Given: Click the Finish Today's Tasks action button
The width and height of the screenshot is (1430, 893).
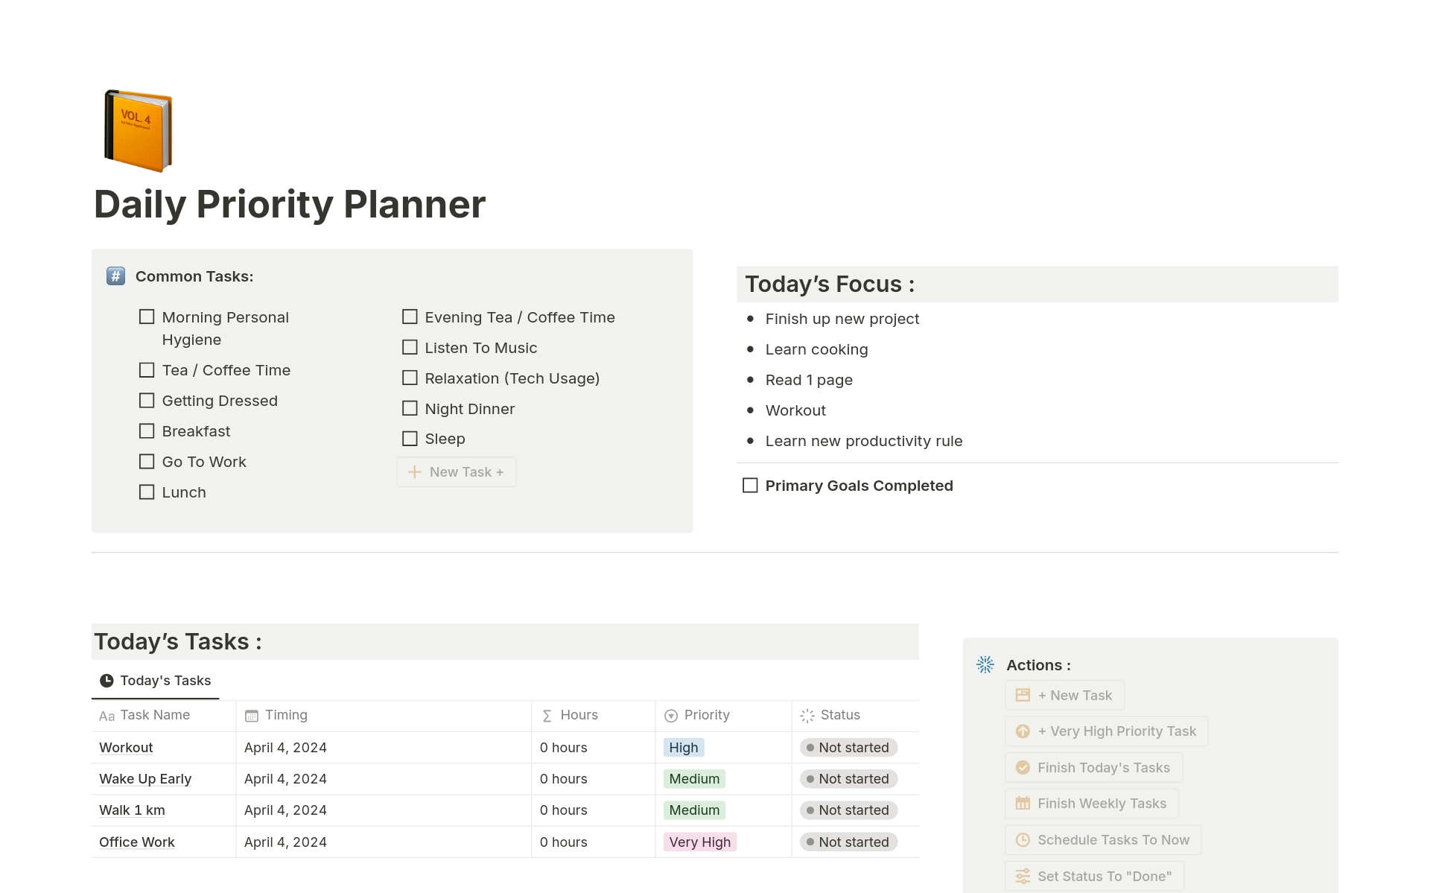Looking at the screenshot, I should 1092,767.
